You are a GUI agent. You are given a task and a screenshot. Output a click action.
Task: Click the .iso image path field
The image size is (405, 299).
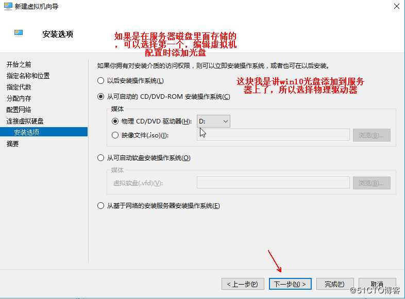273,135
